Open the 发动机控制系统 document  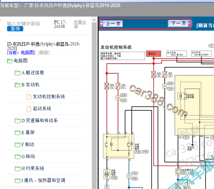pos(49,97)
